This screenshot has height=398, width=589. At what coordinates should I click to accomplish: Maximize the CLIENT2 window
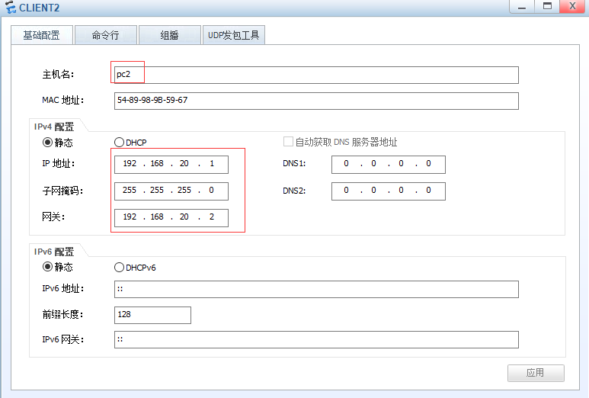547,6
